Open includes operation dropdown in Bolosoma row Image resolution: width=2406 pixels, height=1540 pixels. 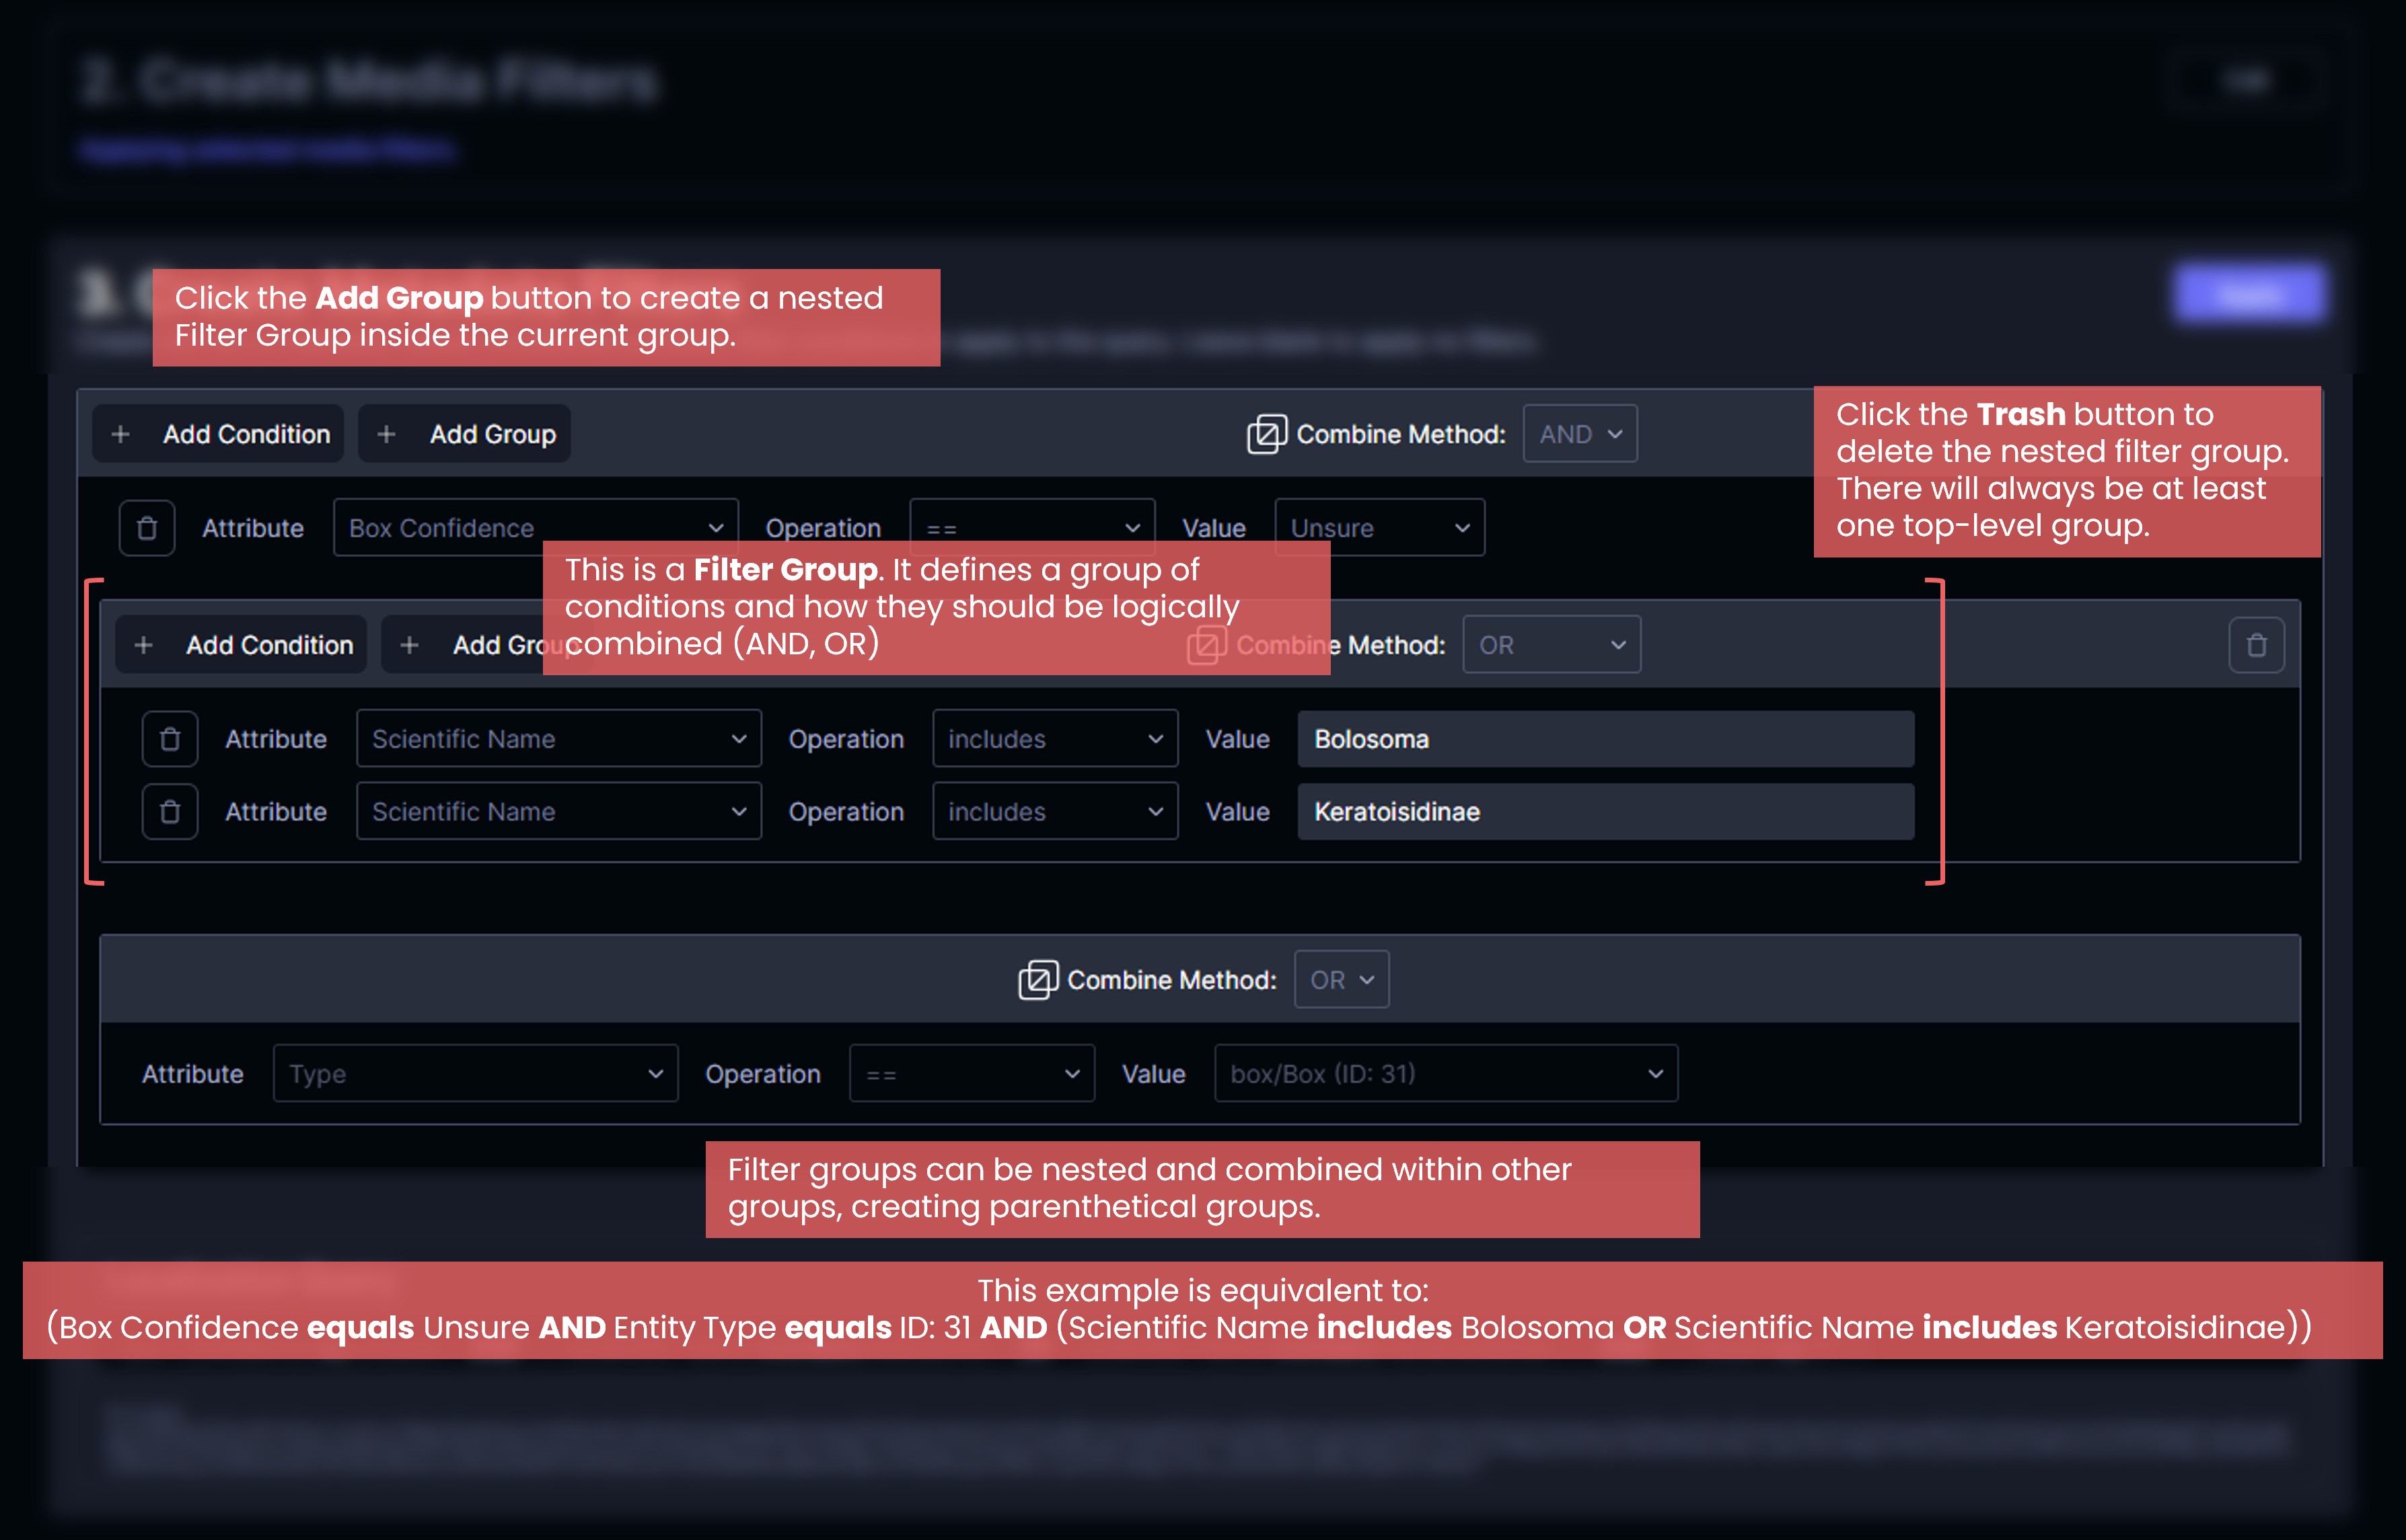(x=1054, y=739)
